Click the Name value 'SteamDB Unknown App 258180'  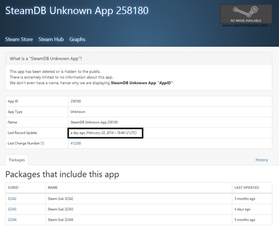tap(94, 122)
